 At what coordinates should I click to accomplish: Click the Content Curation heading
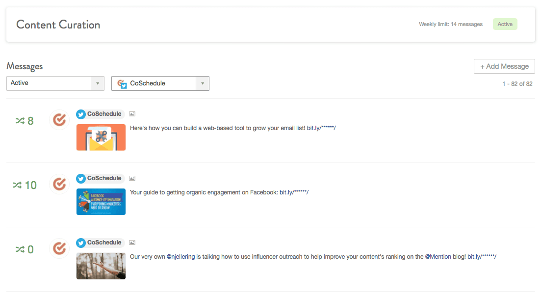click(x=58, y=25)
